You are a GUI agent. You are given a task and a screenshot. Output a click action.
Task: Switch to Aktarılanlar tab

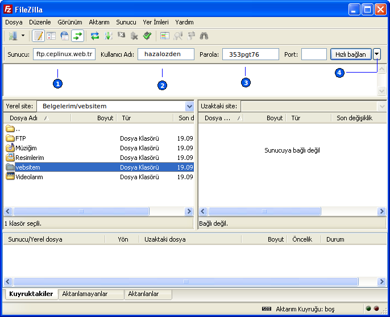(x=148, y=294)
